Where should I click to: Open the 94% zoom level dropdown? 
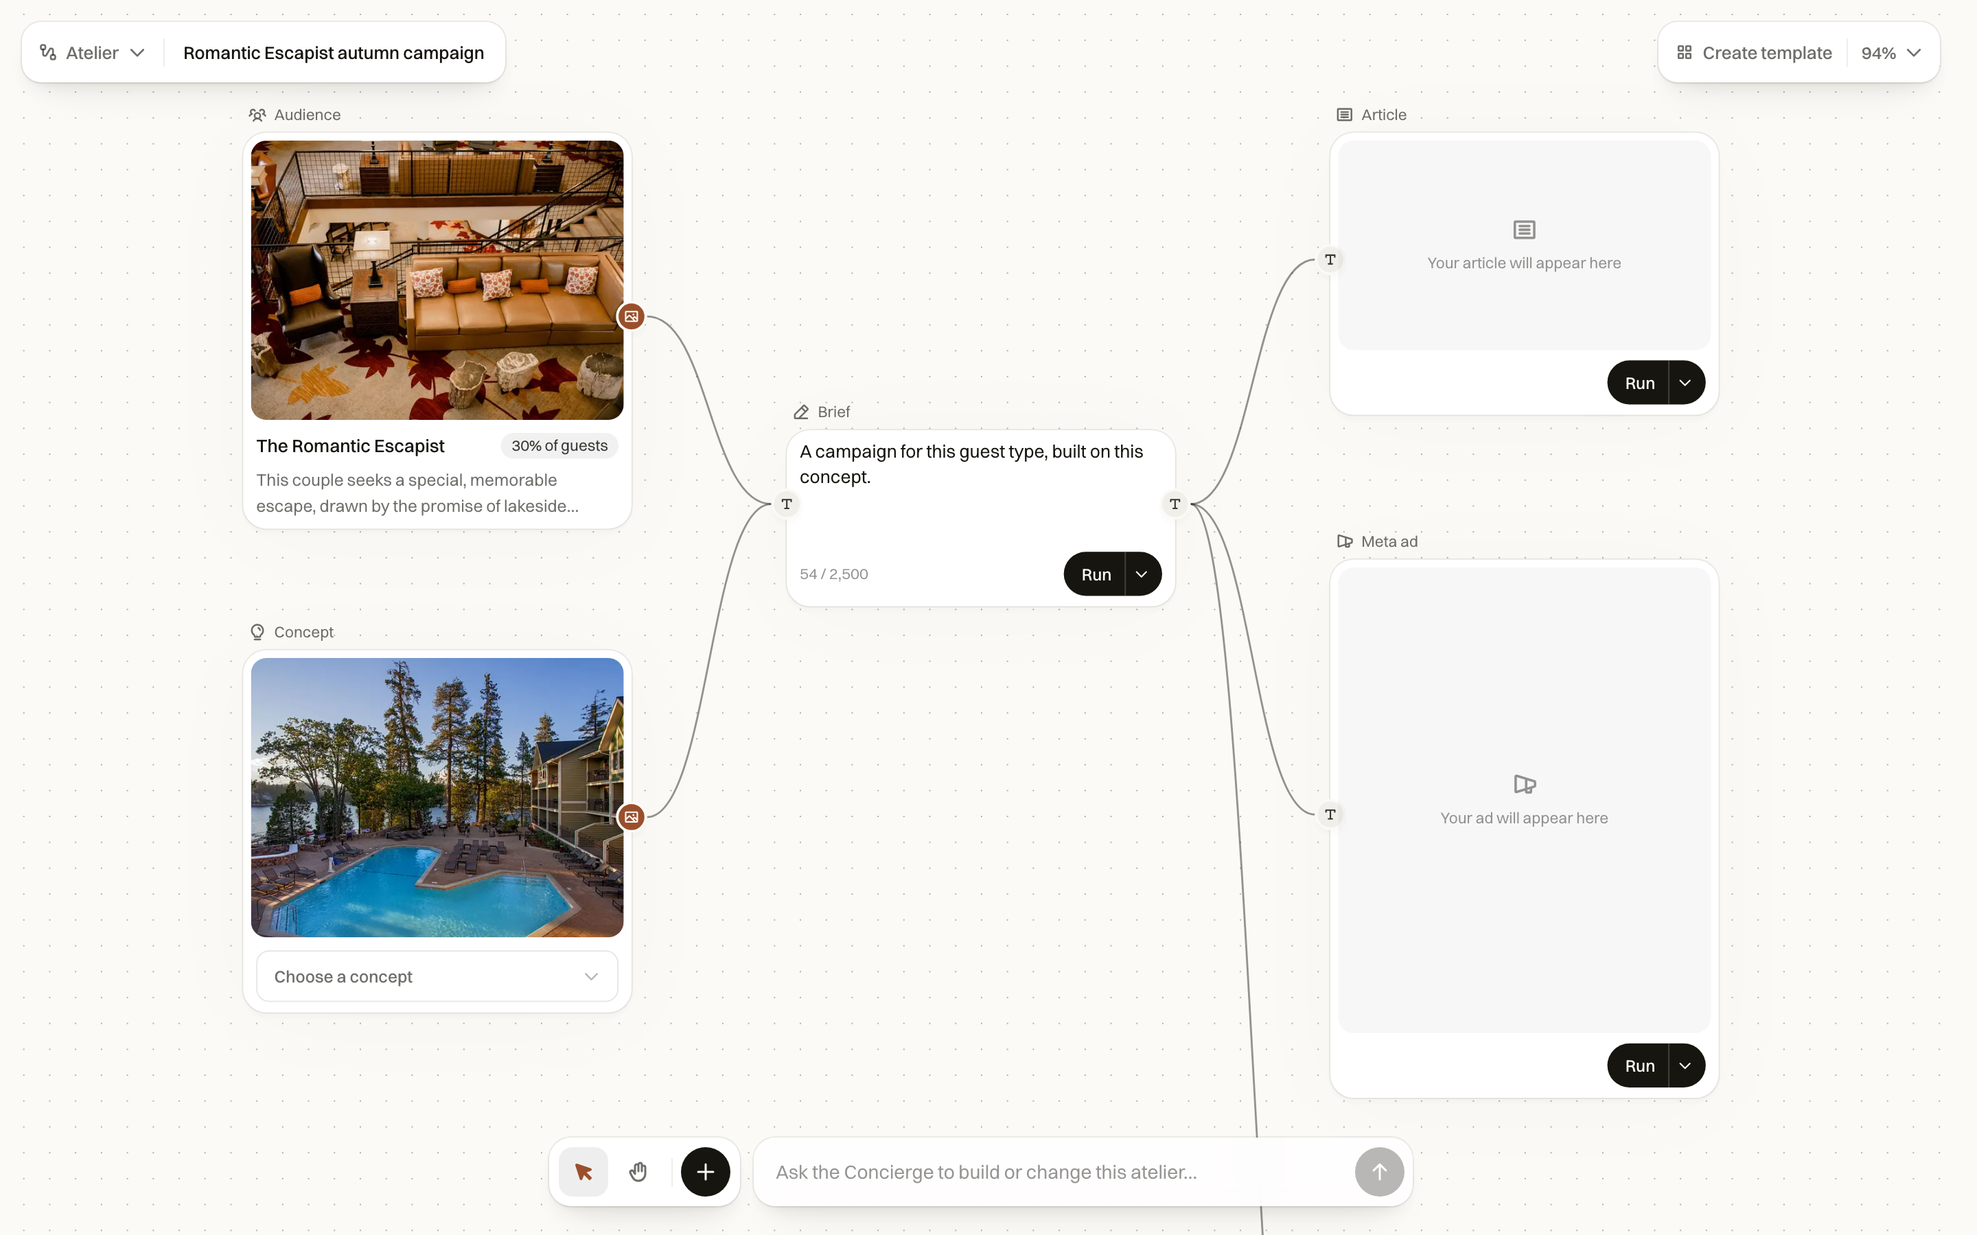pyautogui.click(x=1891, y=52)
